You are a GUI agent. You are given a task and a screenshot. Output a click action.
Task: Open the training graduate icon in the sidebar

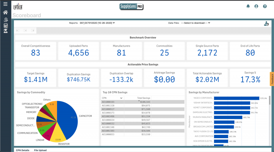click(6, 31)
